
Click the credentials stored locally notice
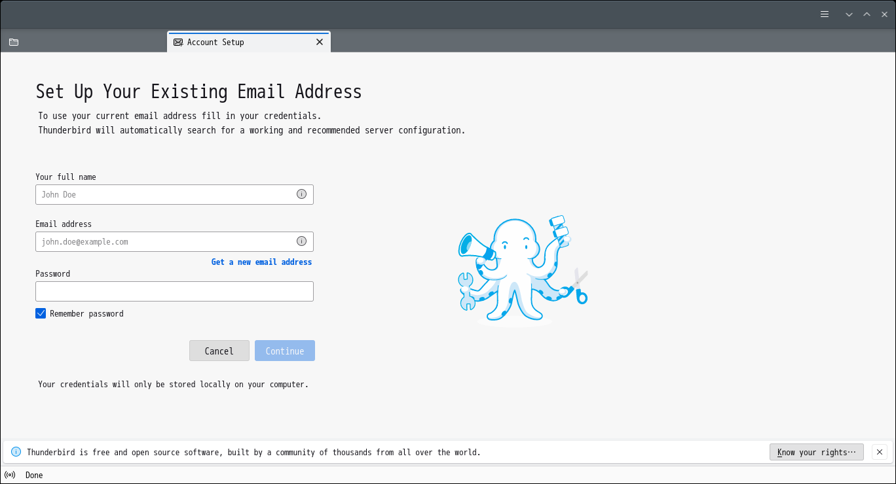coord(173,384)
